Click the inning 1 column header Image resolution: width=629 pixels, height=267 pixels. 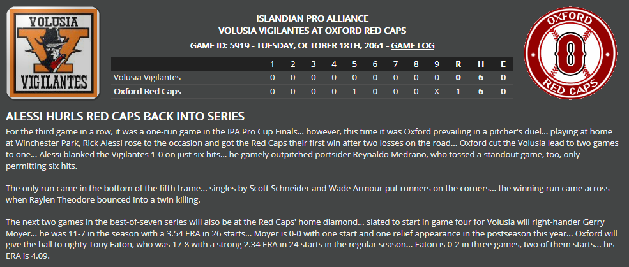click(273, 64)
